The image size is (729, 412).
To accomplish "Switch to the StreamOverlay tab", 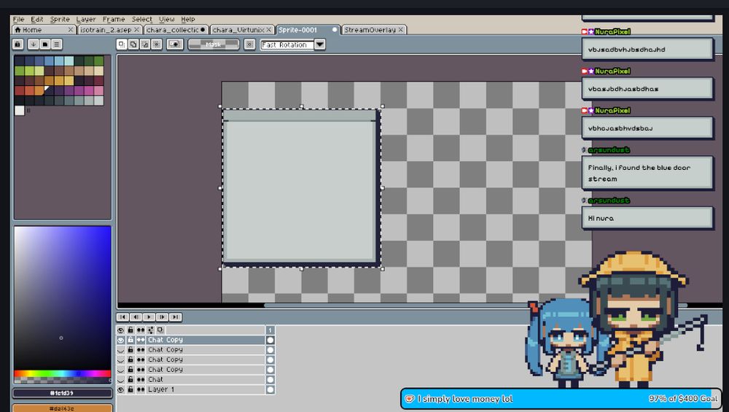I will coord(370,30).
